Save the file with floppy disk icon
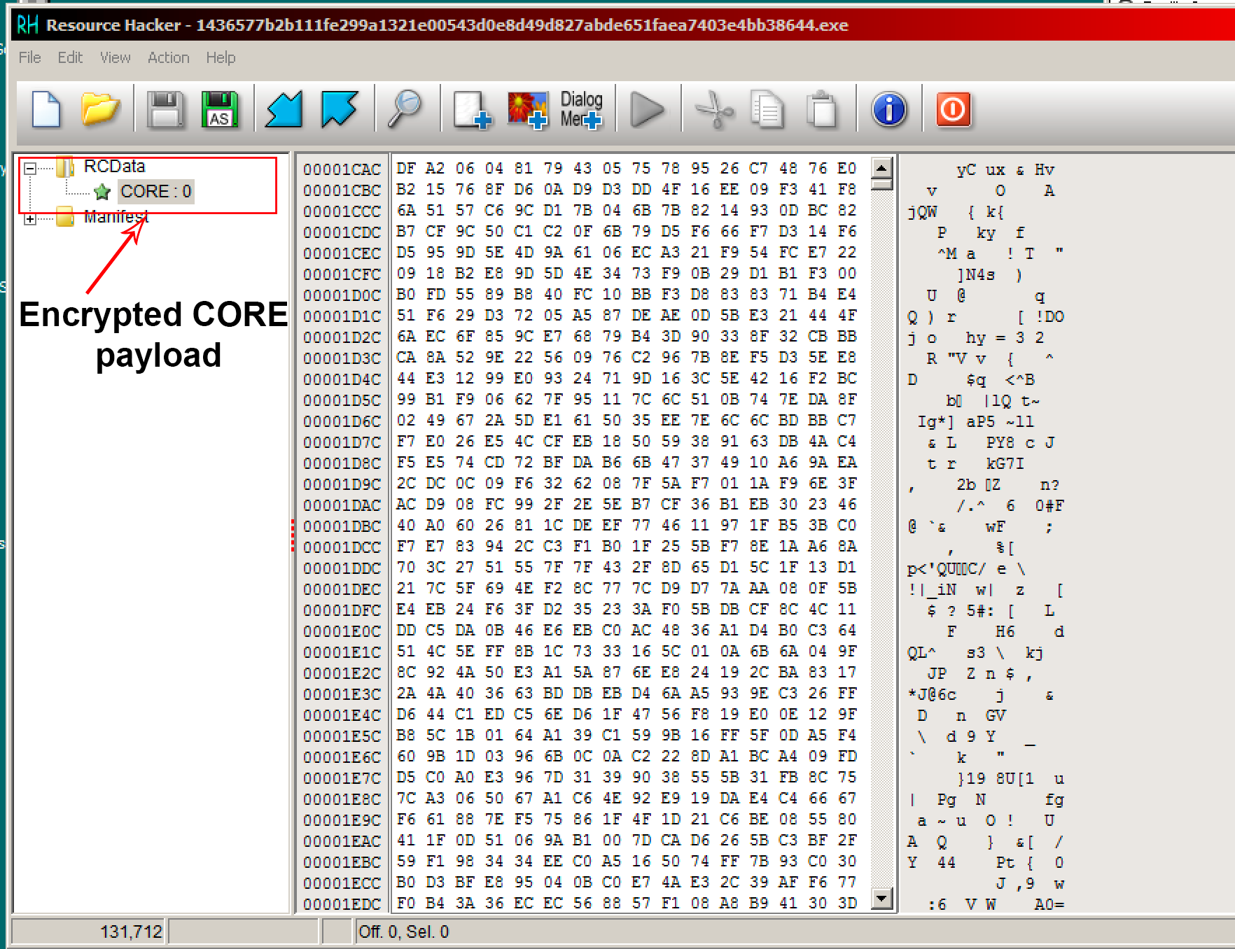This screenshot has width=1235, height=949. point(166,110)
